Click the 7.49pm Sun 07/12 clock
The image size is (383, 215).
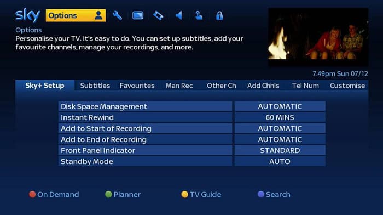point(340,73)
